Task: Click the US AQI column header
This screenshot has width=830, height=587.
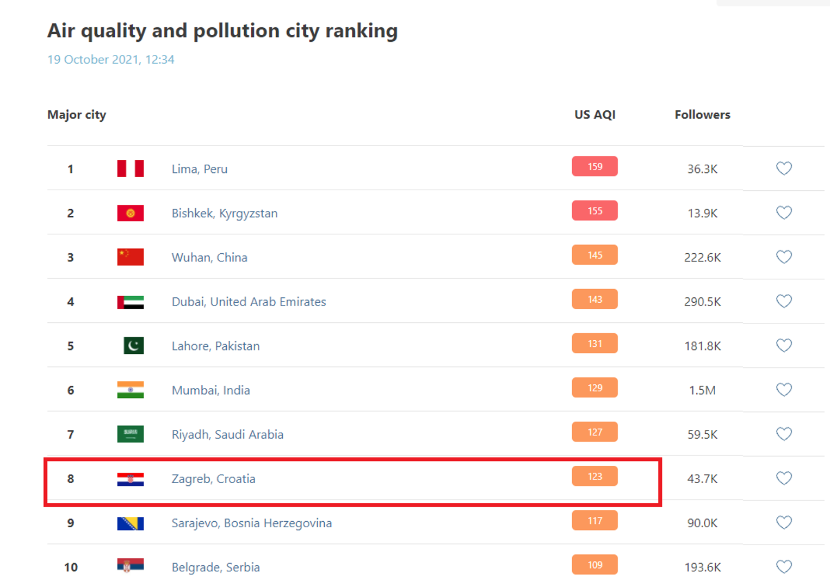Action: (594, 115)
